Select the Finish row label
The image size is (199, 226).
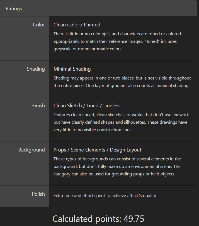click(38, 106)
